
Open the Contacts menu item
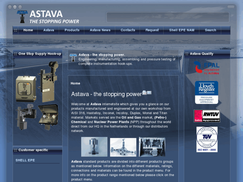click(128, 30)
